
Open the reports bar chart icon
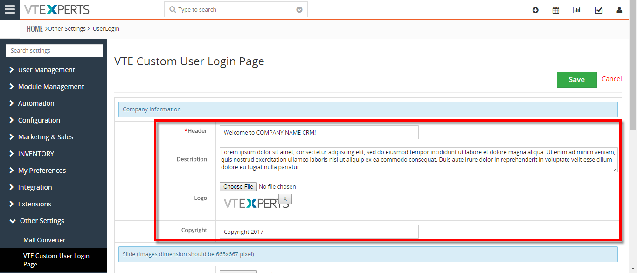(577, 10)
